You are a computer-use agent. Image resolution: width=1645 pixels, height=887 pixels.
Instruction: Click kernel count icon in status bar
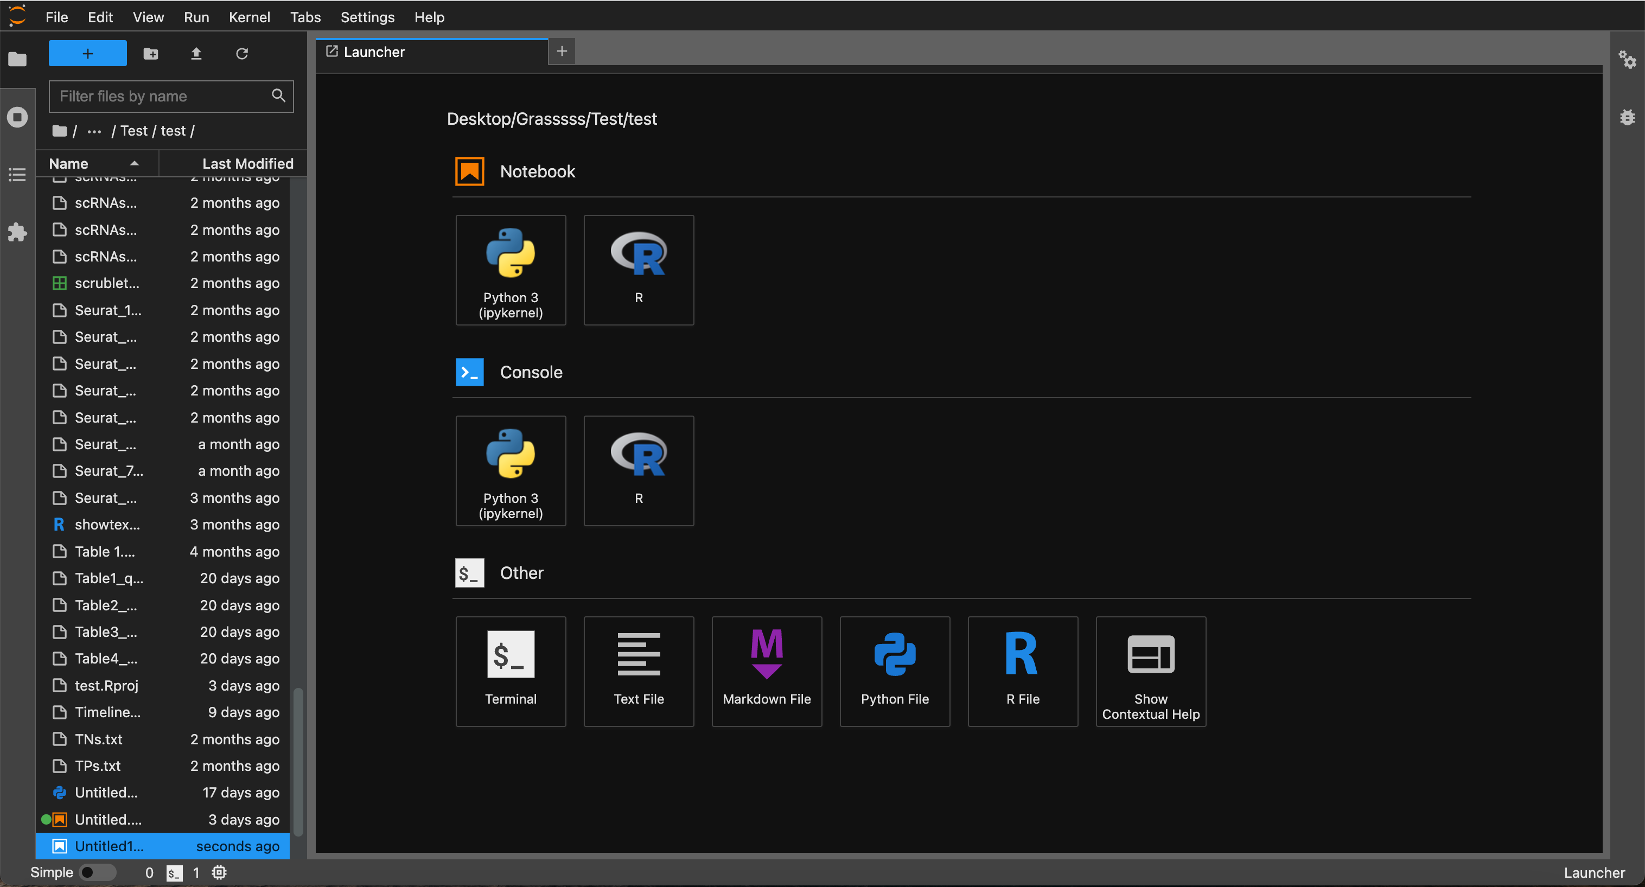pyautogui.click(x=219, y=872)
